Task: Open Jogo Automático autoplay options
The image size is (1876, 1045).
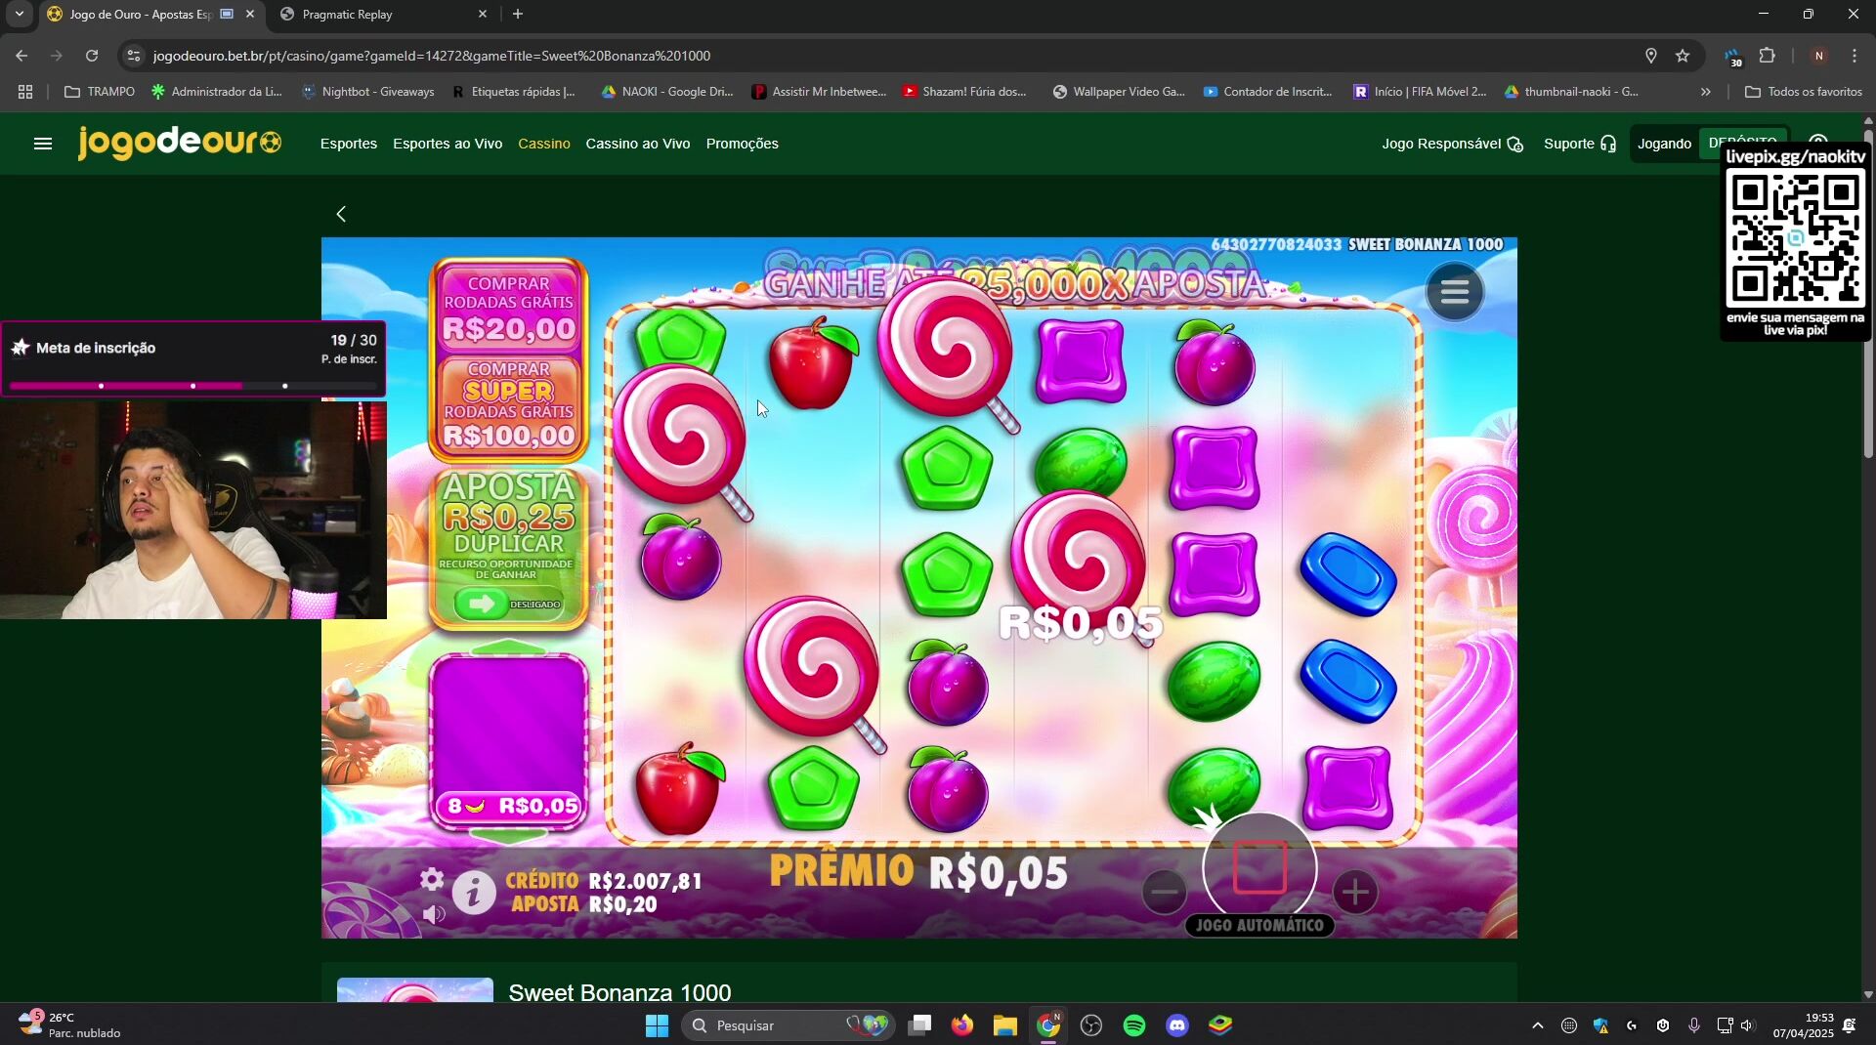Action: 1259,925
